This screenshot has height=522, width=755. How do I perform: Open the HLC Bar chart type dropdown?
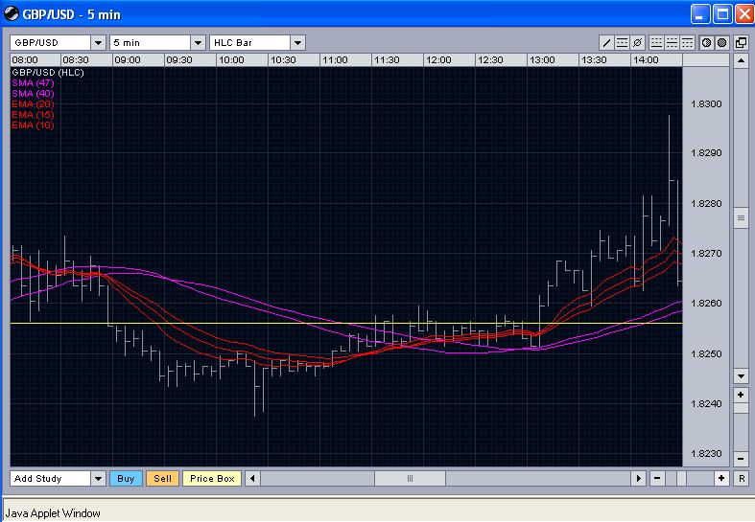(297, 43)
